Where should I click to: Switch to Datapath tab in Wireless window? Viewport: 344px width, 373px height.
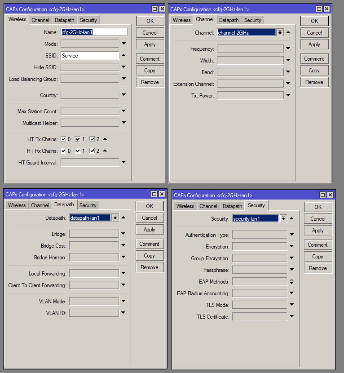(x=64, y=20)
